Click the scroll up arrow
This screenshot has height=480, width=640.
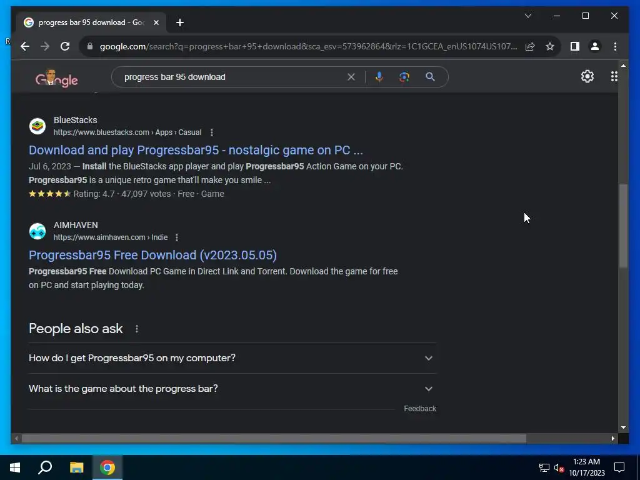623,65
